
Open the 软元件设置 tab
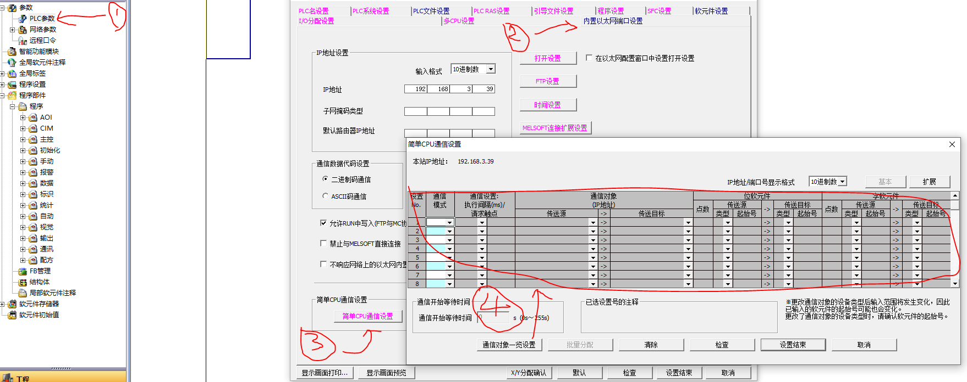711,11
